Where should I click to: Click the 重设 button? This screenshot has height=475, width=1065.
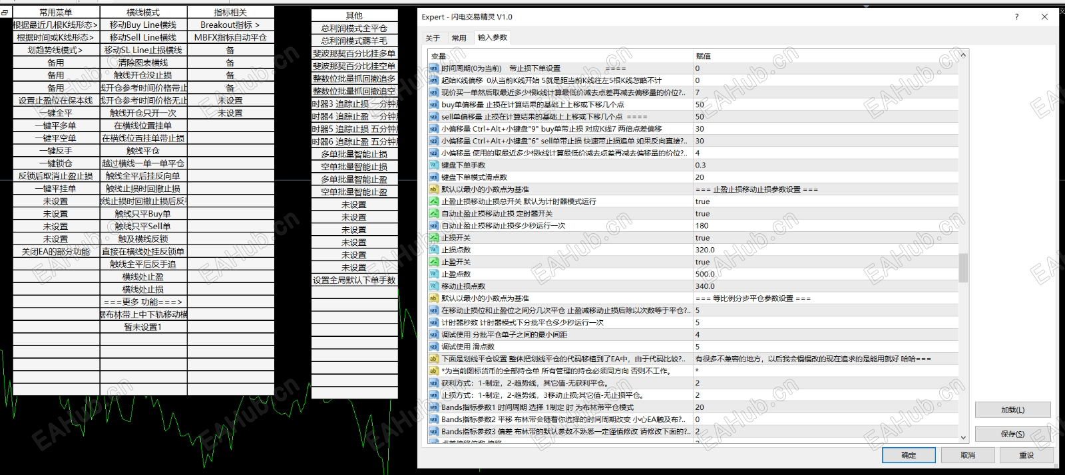tap(1027, 455)
